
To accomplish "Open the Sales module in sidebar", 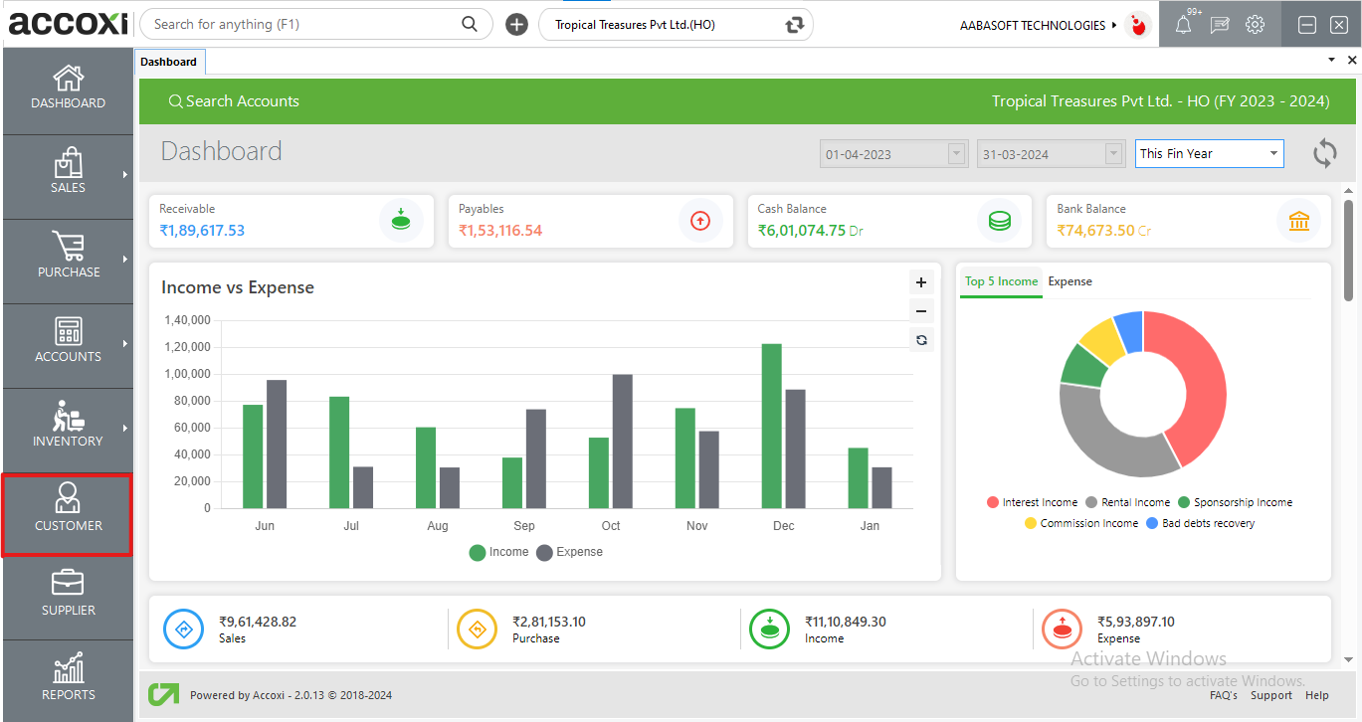I will [x=68, y=171].
